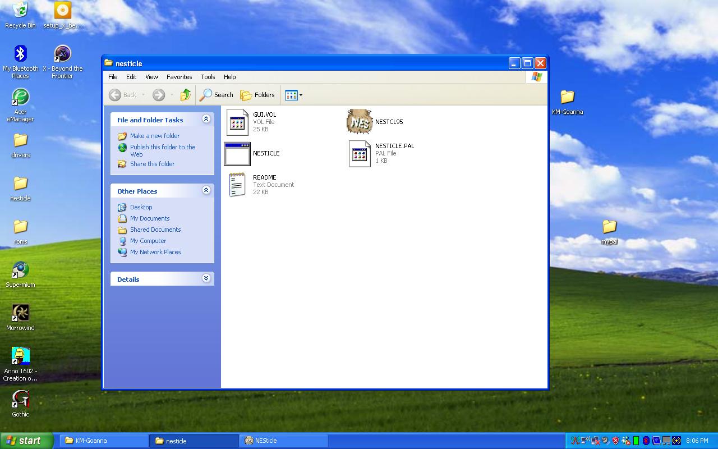Image resolution: width=718 pixels, height=449 pixels.
Task: Click the Bluetooth tray icon
Action: click(646, 441)
